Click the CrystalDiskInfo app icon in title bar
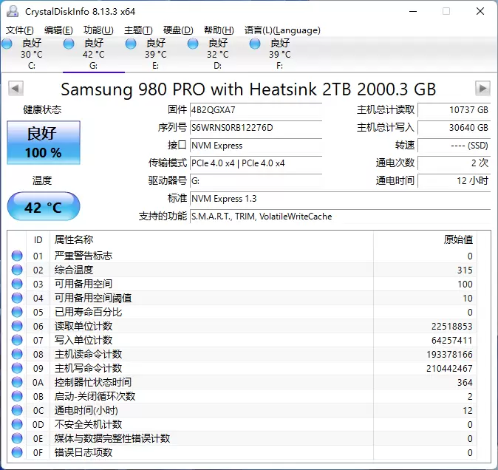 tap(13, 11)
